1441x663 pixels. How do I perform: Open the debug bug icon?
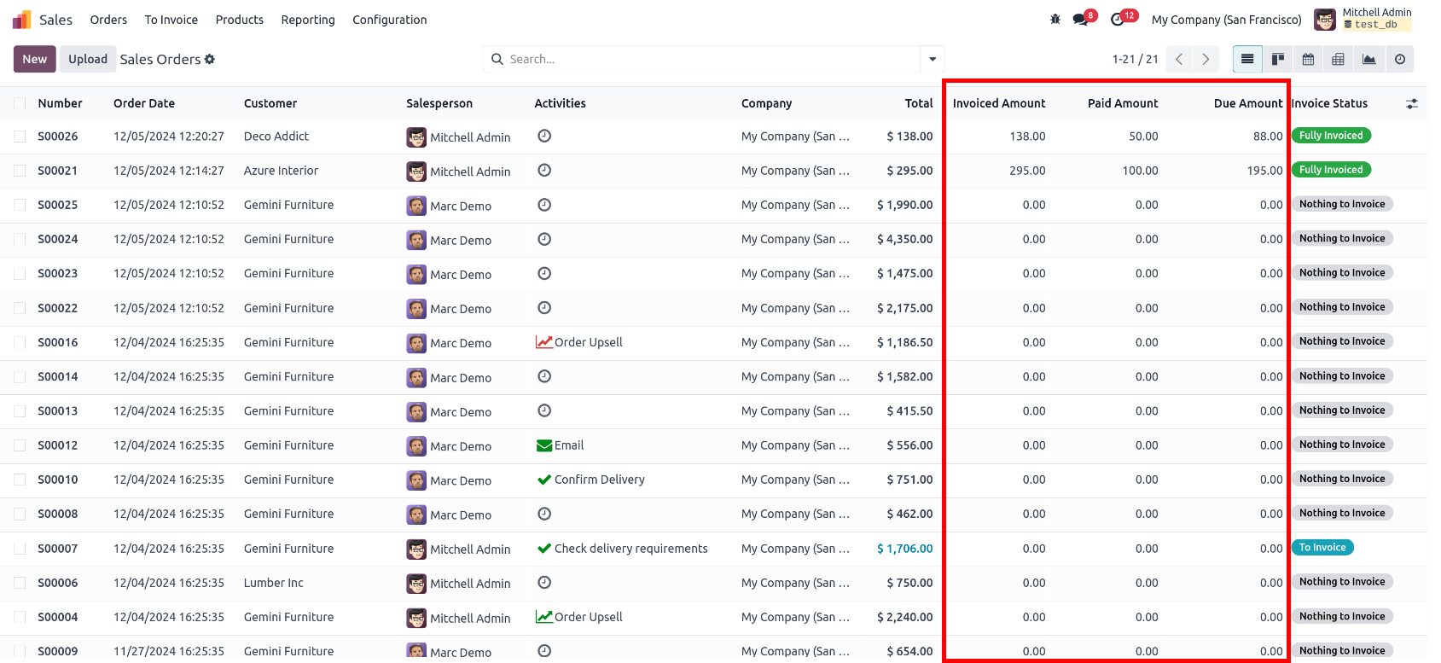click(1055, 19)
